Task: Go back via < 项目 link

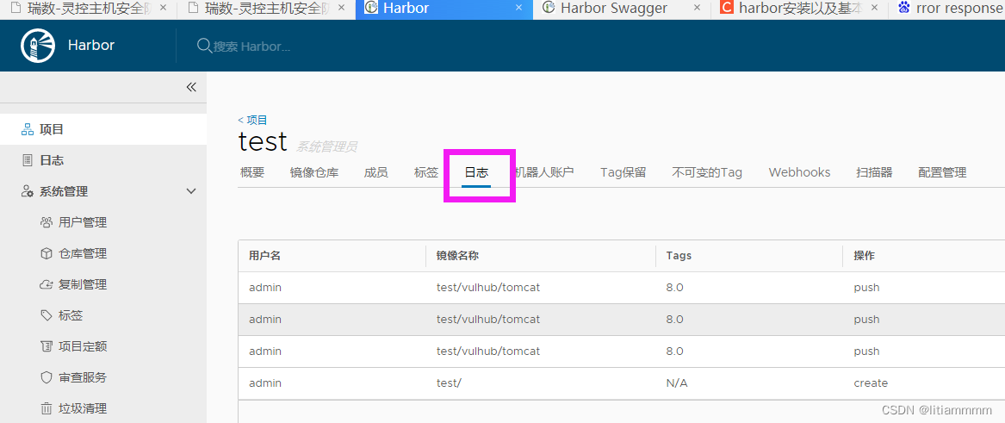Action: point(252,120)
